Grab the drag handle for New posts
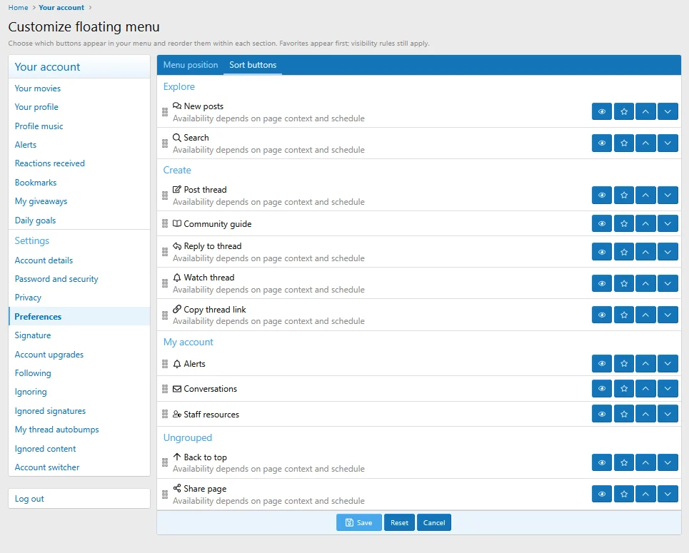The height and width of the screenshot is (553, 689). pos(165,112)
